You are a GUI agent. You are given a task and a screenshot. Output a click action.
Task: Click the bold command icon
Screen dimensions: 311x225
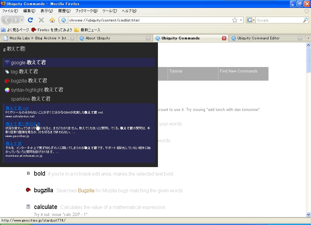(x=28, y=173)
